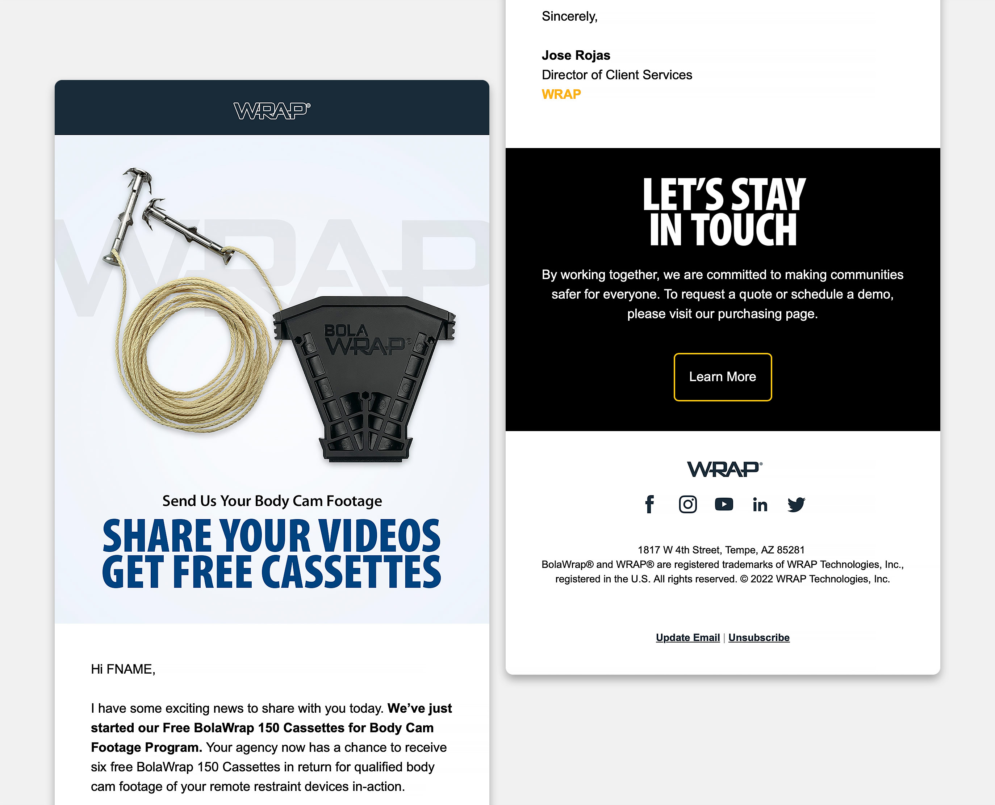This screenshot has width=995, height=805.
Task: Open the Facebook social icon
Action: click(x=650, y=505)
